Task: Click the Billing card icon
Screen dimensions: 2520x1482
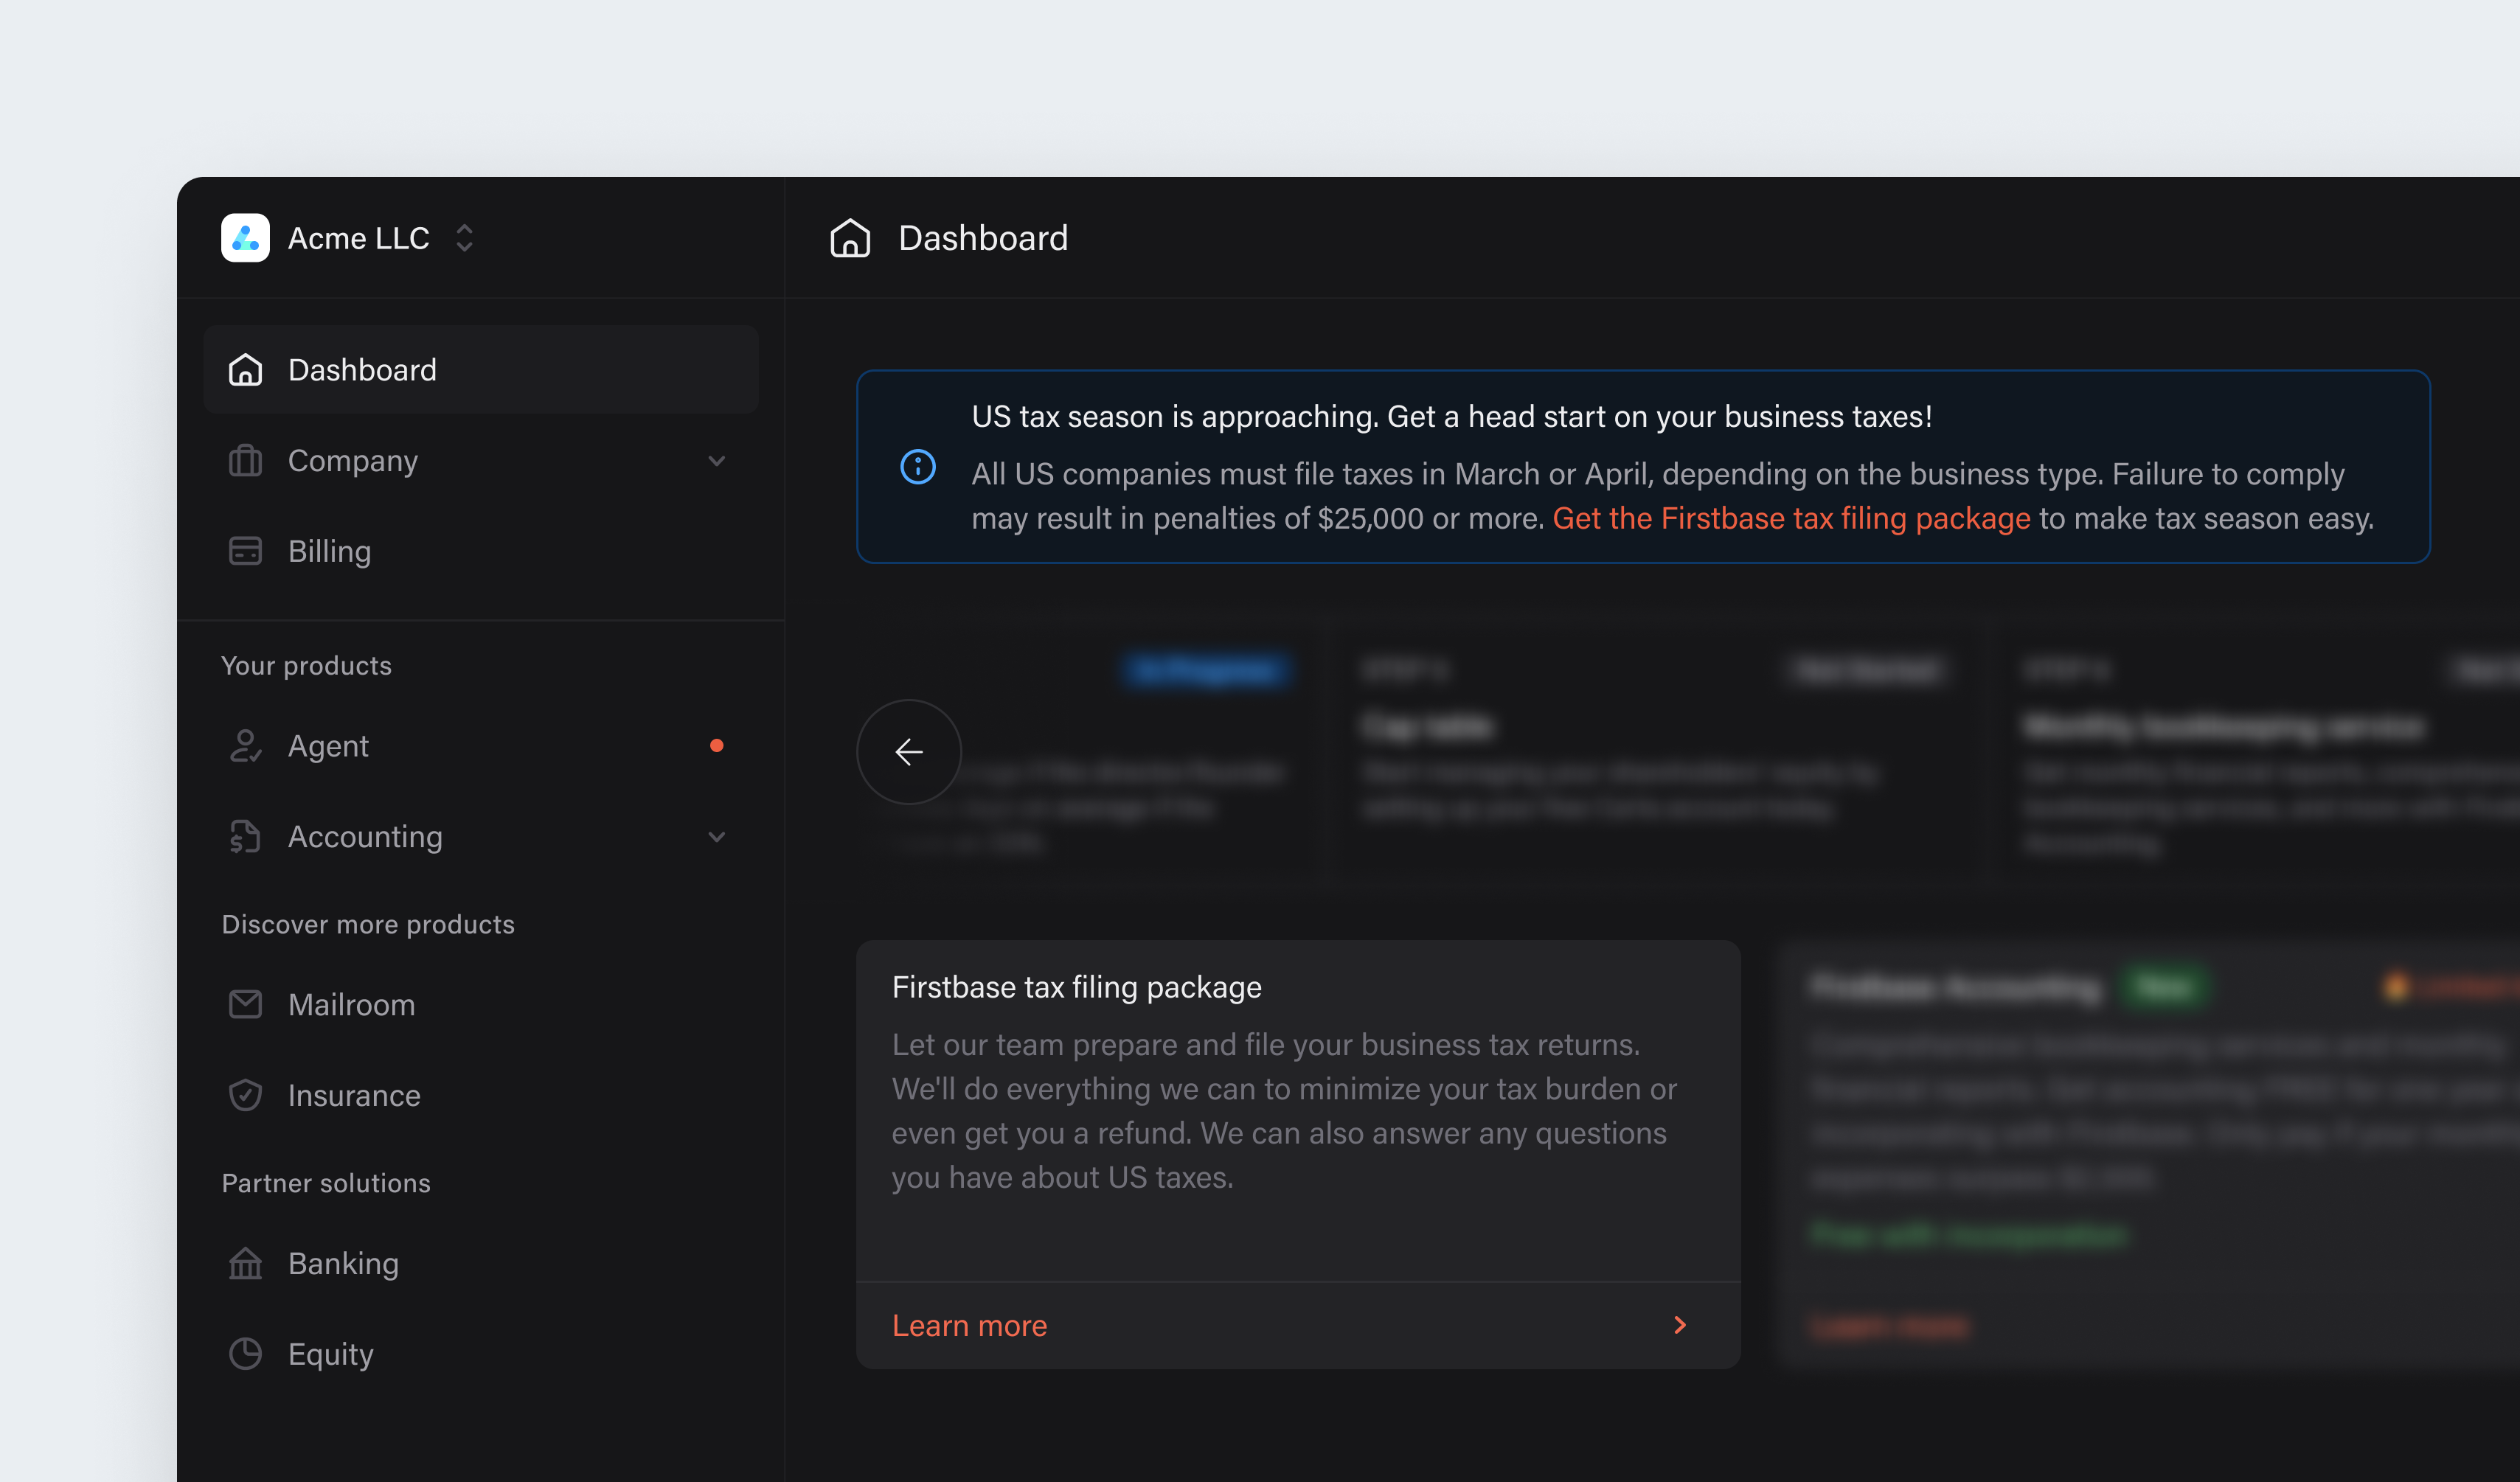Action: tap(245, 551)
